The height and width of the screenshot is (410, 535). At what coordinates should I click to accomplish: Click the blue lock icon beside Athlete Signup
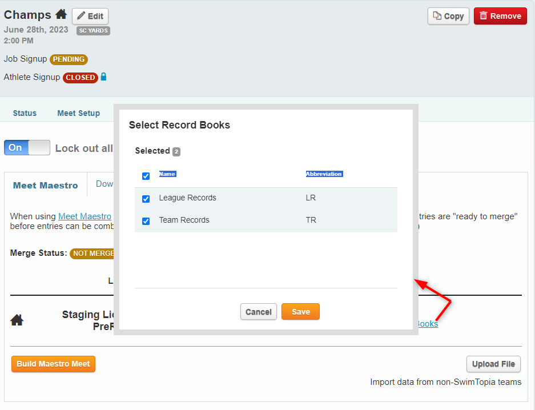[x=103, y=77]
